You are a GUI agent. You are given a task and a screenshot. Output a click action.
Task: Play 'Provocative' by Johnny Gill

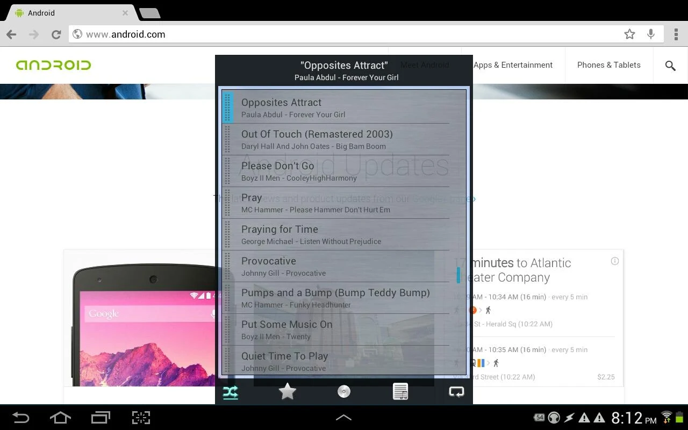[335, 266]
